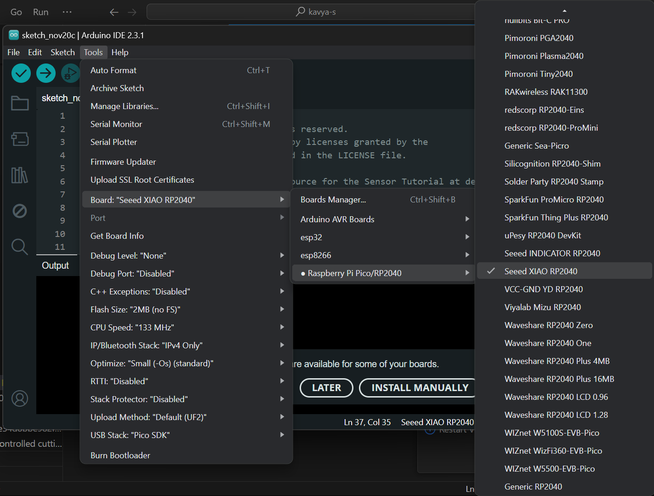Open the user account profile icon
The image size is (654, 496).
[20, 398]
